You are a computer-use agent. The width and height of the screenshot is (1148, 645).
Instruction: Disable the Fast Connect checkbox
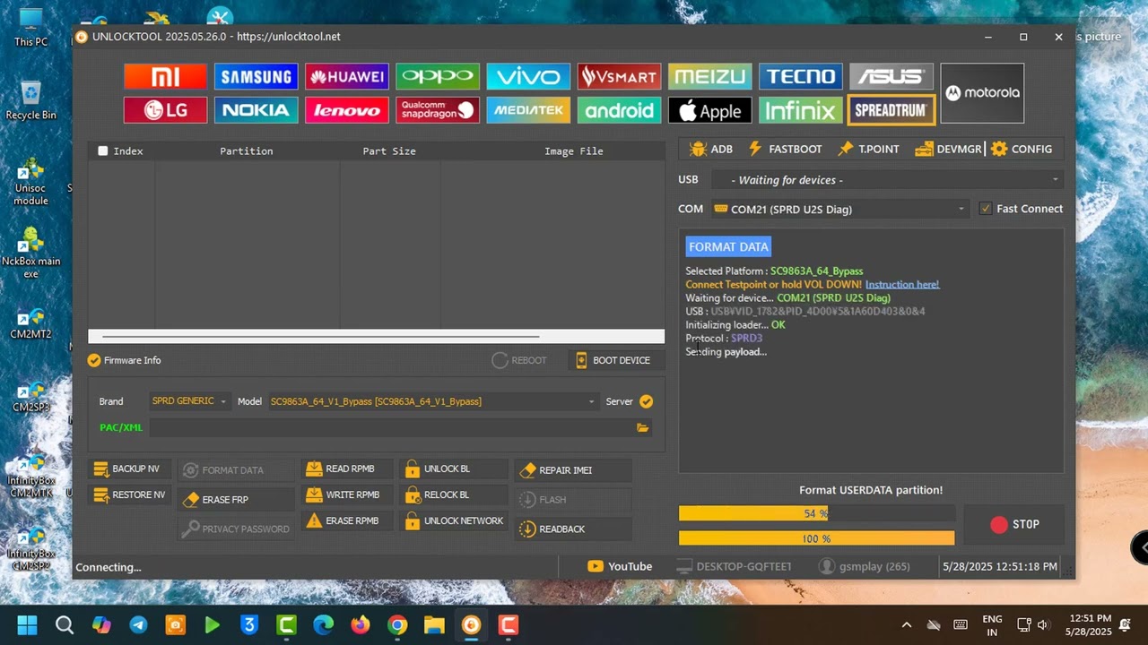tap(986, 209)
